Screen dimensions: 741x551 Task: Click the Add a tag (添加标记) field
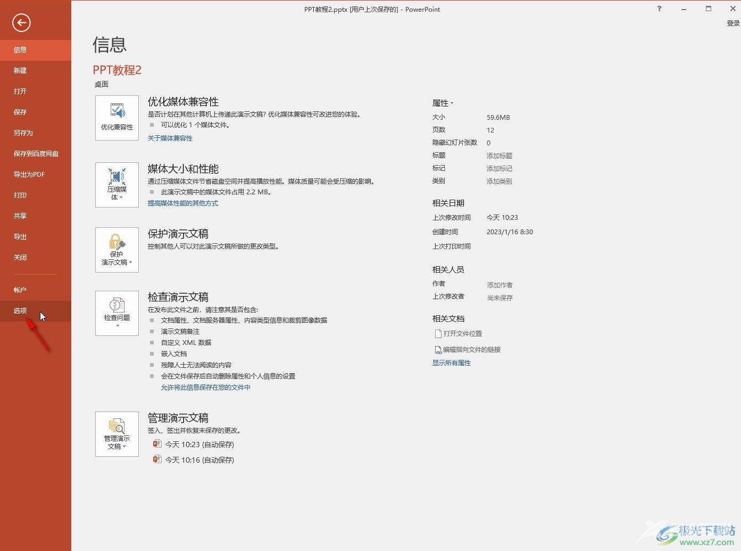click(x=499, y=169)
